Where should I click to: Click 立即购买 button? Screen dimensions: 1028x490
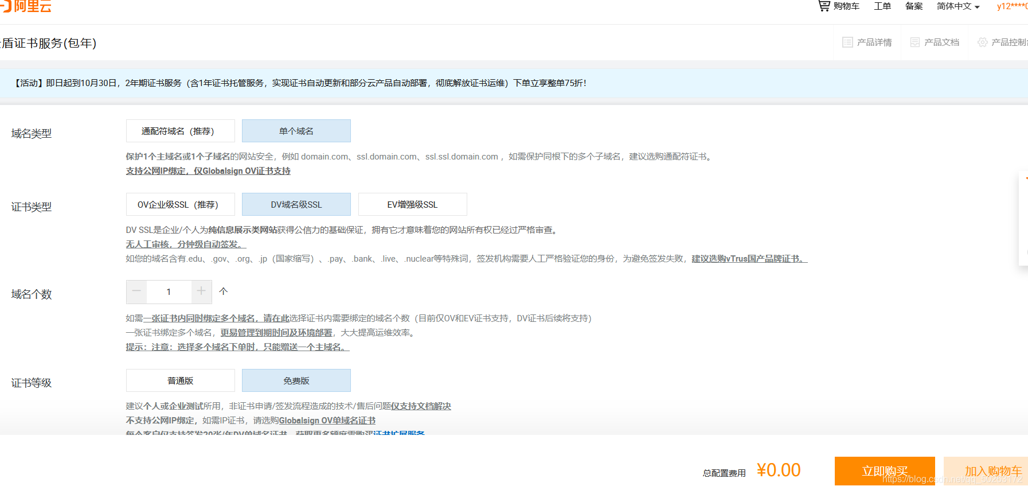(885, 471)
